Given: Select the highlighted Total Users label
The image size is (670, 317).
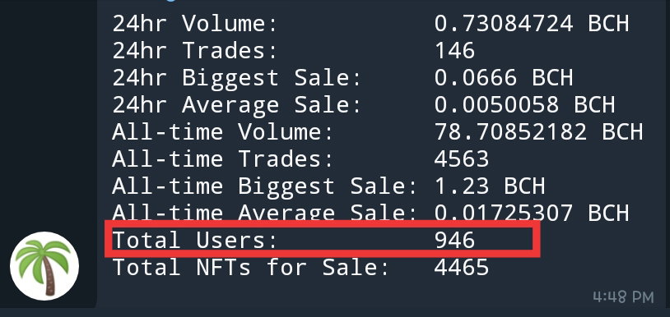Looking at the screenshot, I should [195, 241].
